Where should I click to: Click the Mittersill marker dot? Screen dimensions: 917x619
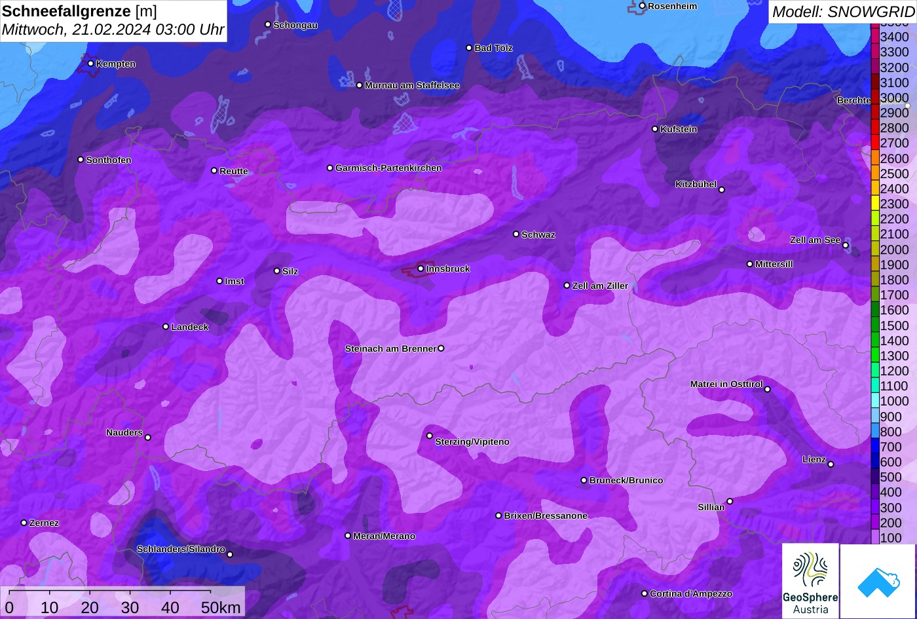[x=750, y=264]
